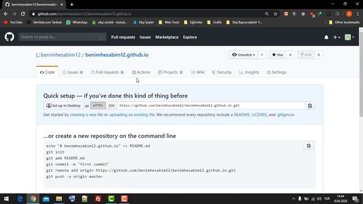Open the benimhesabim12.github.io repository name link
The image size is (363, 204).
point(117,55)
